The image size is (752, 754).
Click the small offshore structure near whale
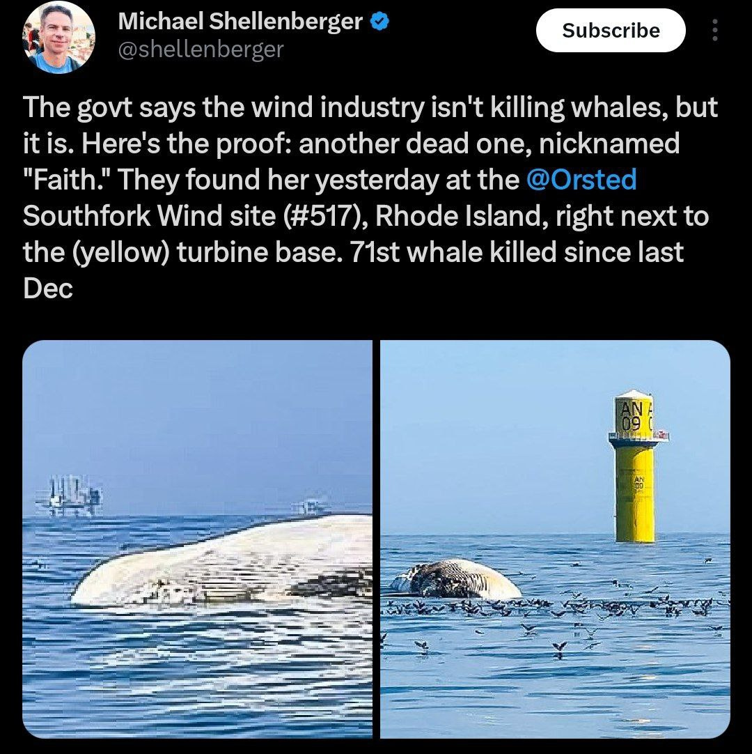(x=311, y=507)
